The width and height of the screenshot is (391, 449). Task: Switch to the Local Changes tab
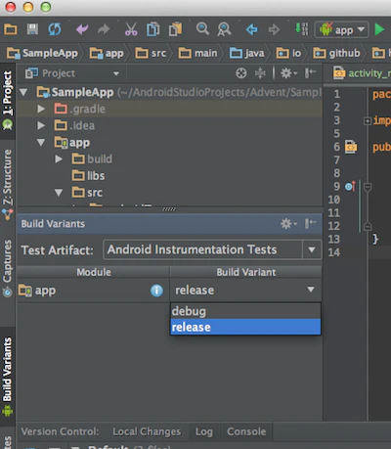(147, 431)
